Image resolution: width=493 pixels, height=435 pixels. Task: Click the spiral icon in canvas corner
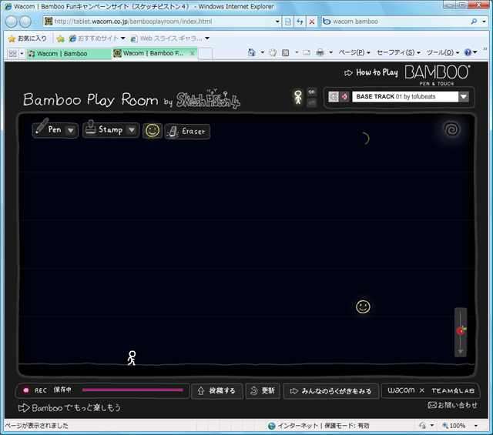click(452, 129)
